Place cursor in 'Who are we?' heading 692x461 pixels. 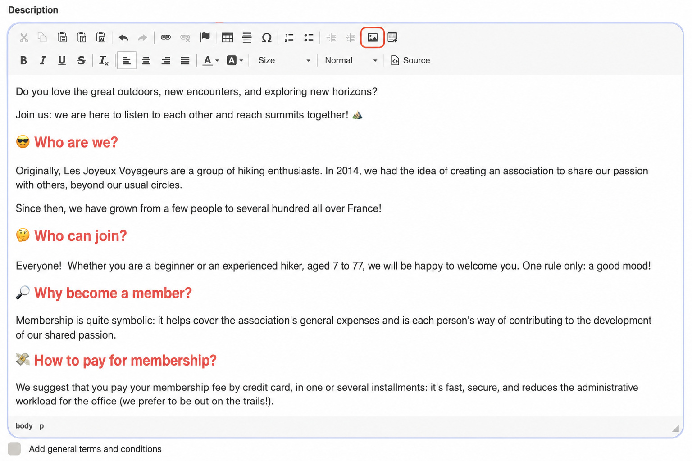(76, 142)
